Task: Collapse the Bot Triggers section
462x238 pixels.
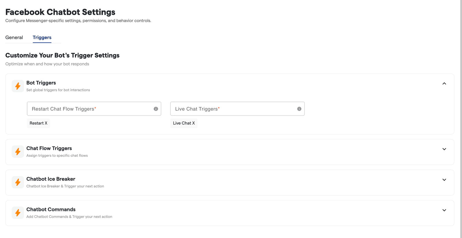Action: pyautogui.click(x=444, y=83)
